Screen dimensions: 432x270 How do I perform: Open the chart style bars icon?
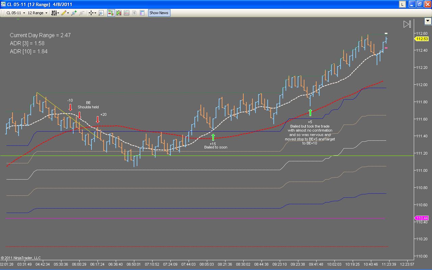(x=54, y=13)
